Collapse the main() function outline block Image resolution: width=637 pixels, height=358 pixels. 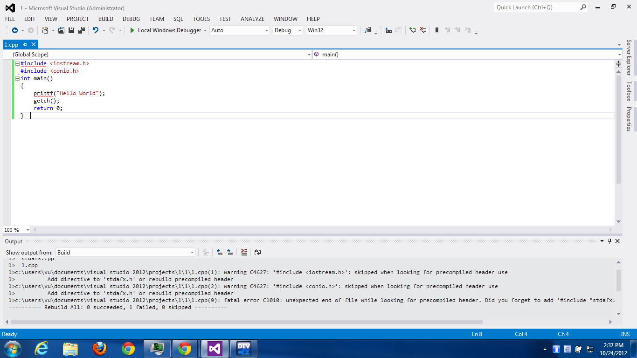(17, 78)
